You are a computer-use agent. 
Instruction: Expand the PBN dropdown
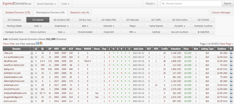[132, 32]
